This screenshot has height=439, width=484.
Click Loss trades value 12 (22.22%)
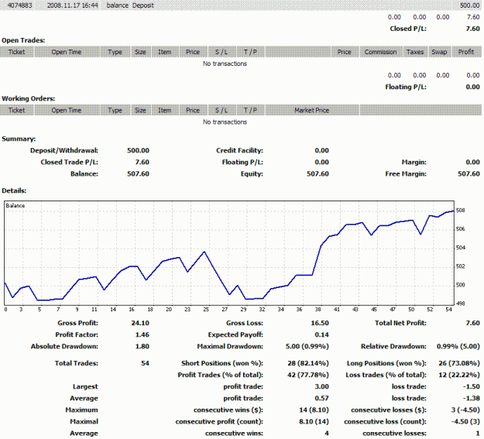[x=459, y=375]
